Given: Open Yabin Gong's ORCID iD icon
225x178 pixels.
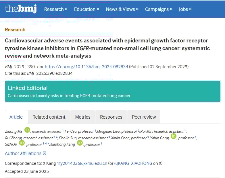Looking at the screenshot, I should 173,136.
